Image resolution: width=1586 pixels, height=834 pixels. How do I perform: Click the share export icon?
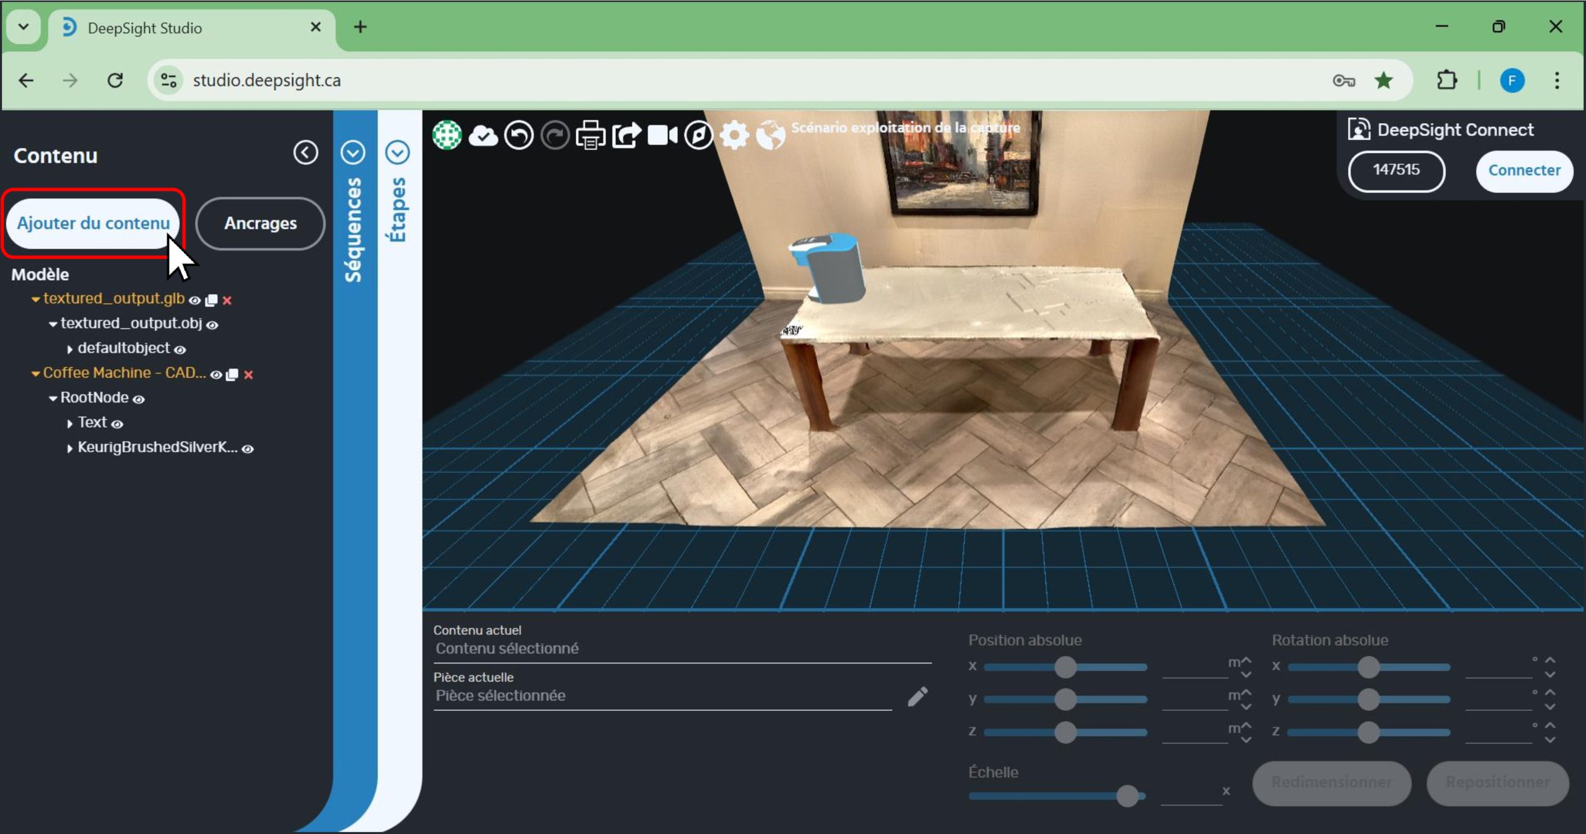pos(626,135)
